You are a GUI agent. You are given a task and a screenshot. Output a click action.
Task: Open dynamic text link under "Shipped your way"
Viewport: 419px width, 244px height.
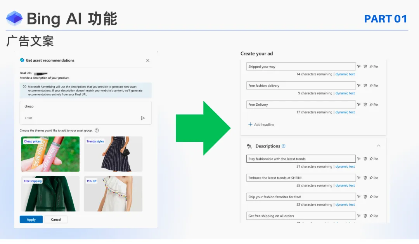click(x=345, y=74)
